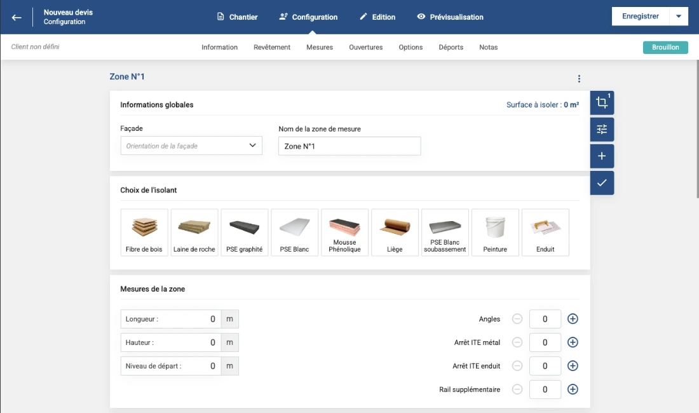The width and height of the screenshot is (699, 413).
Task: Pick the Liège insulation tile
Action: pos(395,233)
